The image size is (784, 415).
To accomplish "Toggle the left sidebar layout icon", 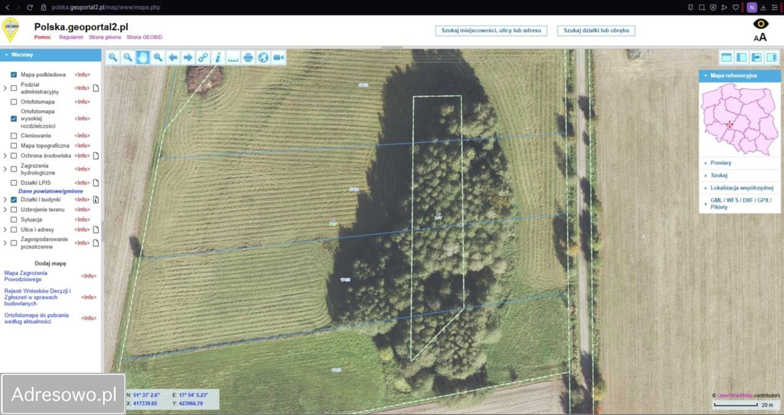I will [x=741, y=58].
